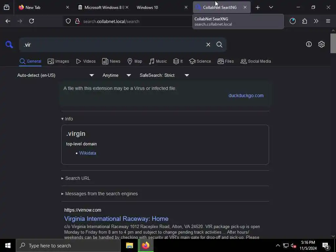Open a new tab with plus
This screenshot has height=252, width=336.
[258, 8]
